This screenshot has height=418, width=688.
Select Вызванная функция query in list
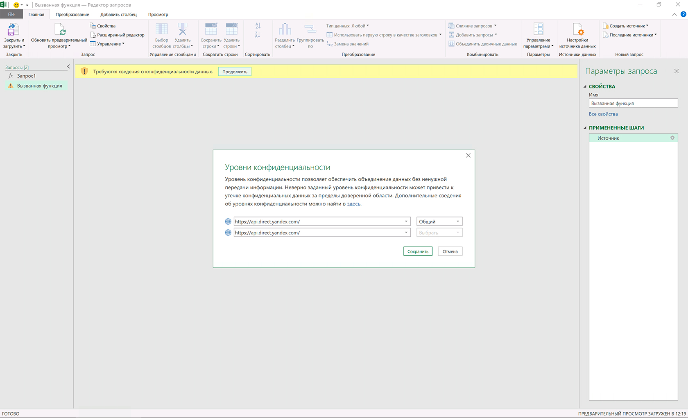point(37,86)
